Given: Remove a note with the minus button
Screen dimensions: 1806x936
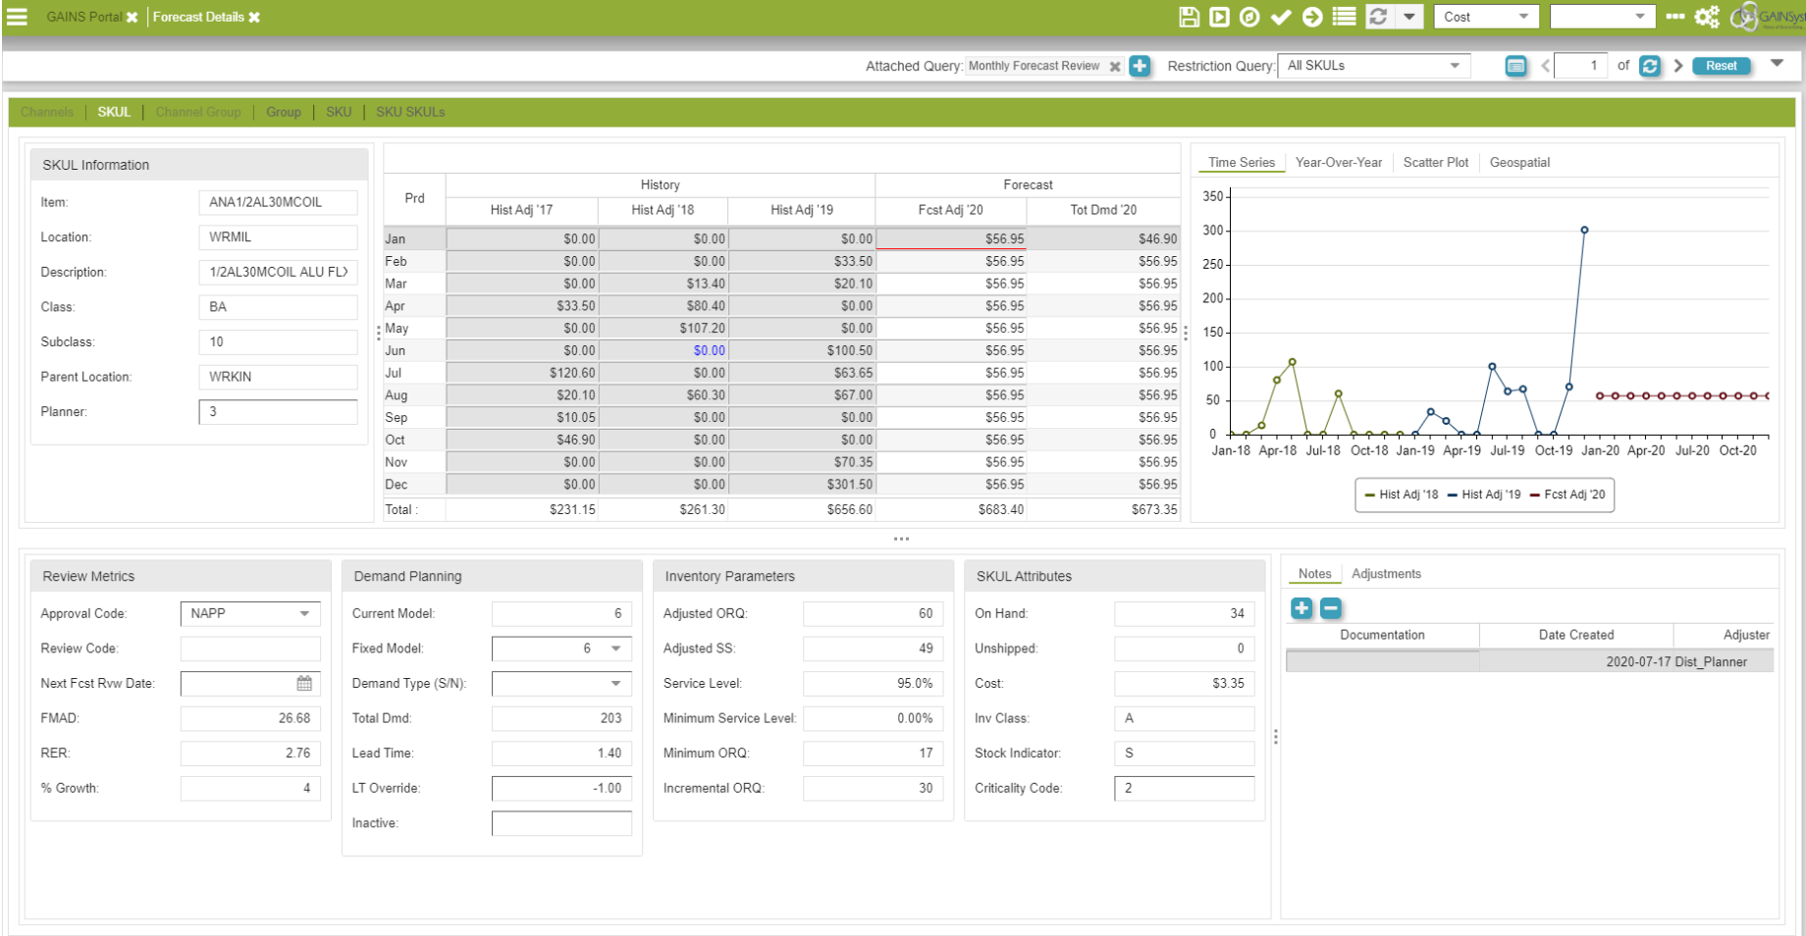Looking at the screenshot, I should [1330, 608].
